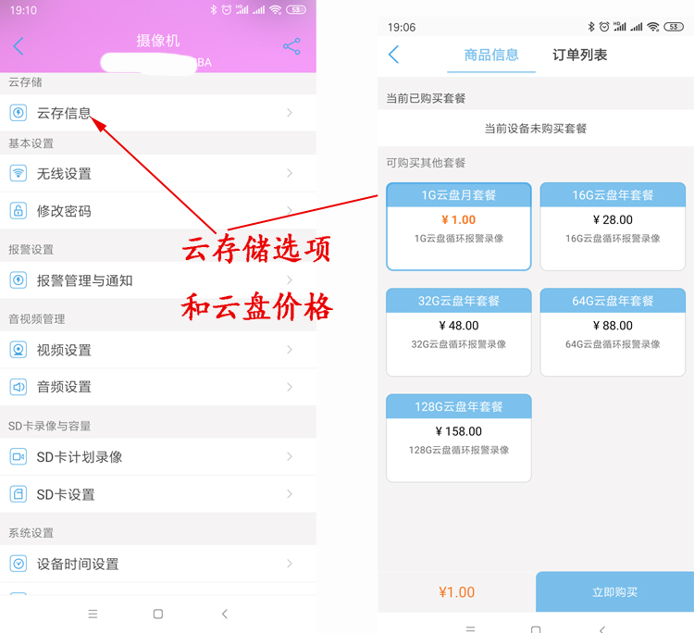
Task: Tap the speaker icon for 音频设置
Action: tap(19, 387)
